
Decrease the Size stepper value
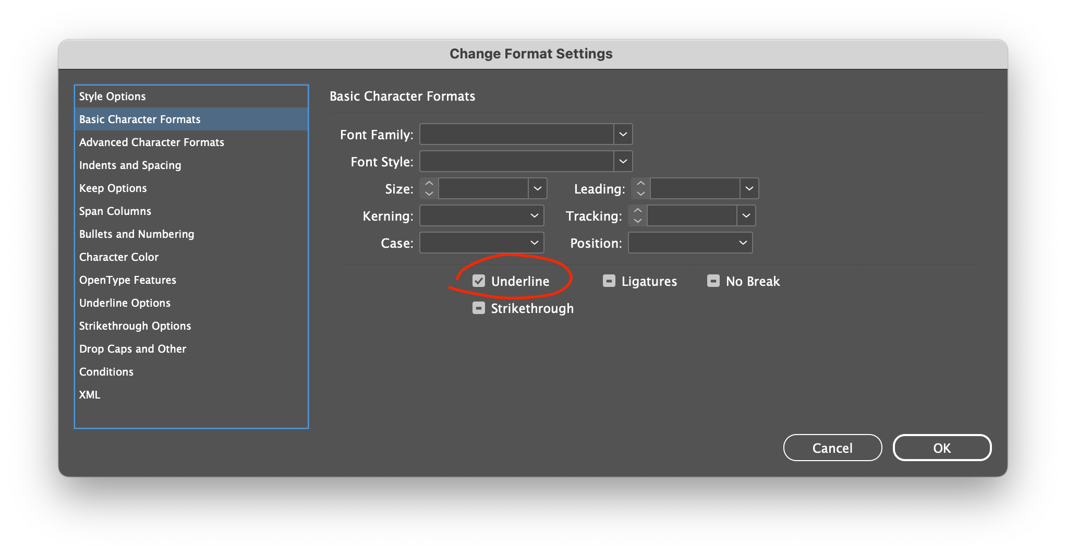pyautogui.click(x=429, y=194)
